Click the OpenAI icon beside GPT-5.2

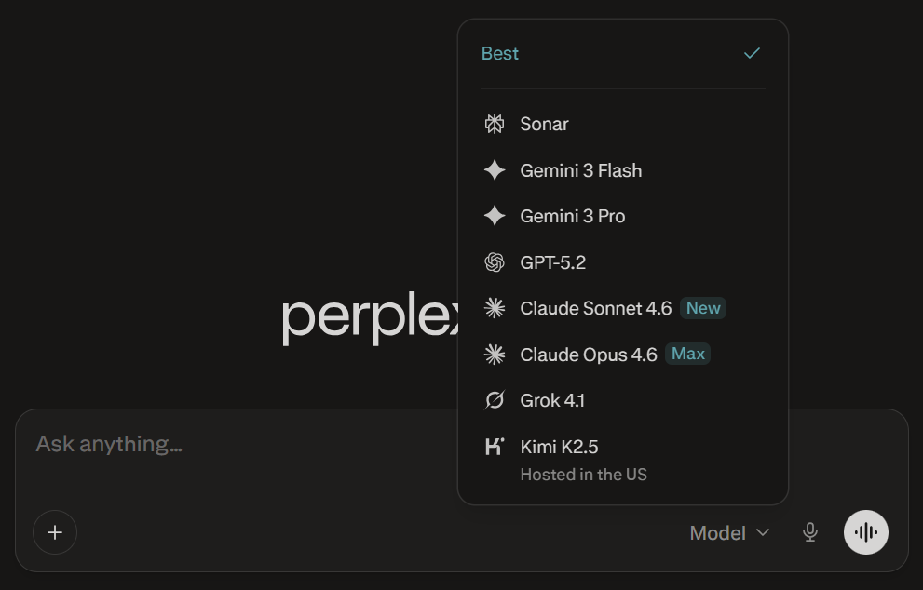(x=495, y=261)
